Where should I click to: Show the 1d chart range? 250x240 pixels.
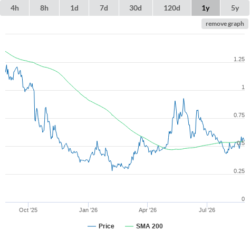(74, 8)
